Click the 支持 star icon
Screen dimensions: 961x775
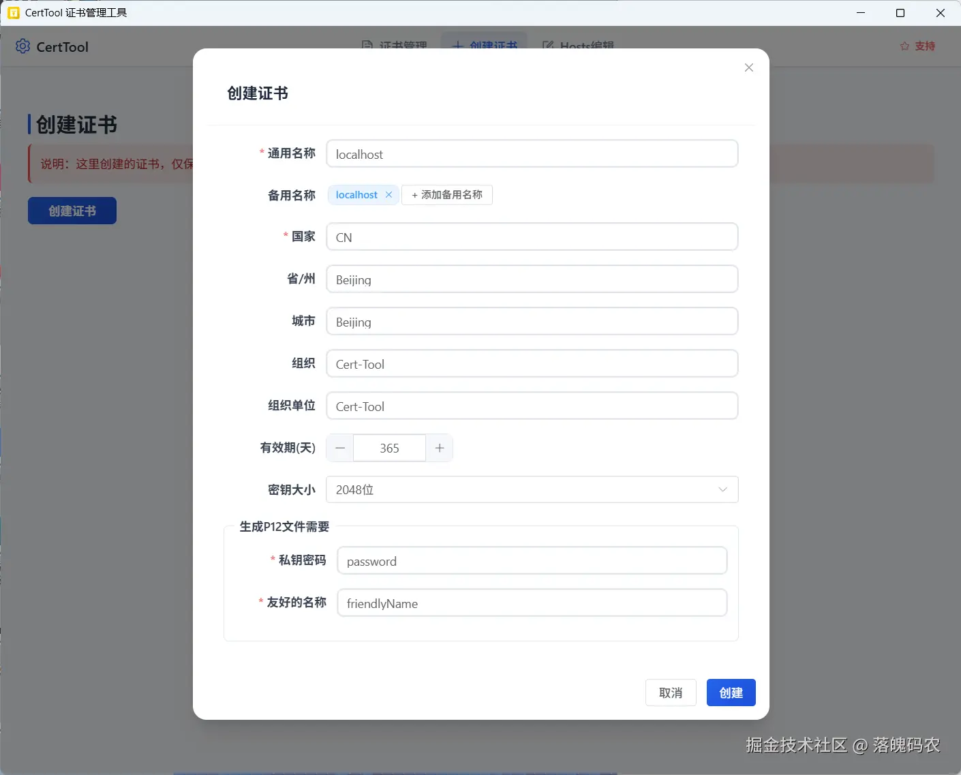pos(904,46)
